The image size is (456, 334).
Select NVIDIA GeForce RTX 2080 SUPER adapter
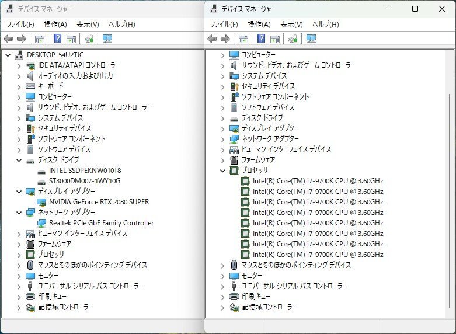point(99,202)
